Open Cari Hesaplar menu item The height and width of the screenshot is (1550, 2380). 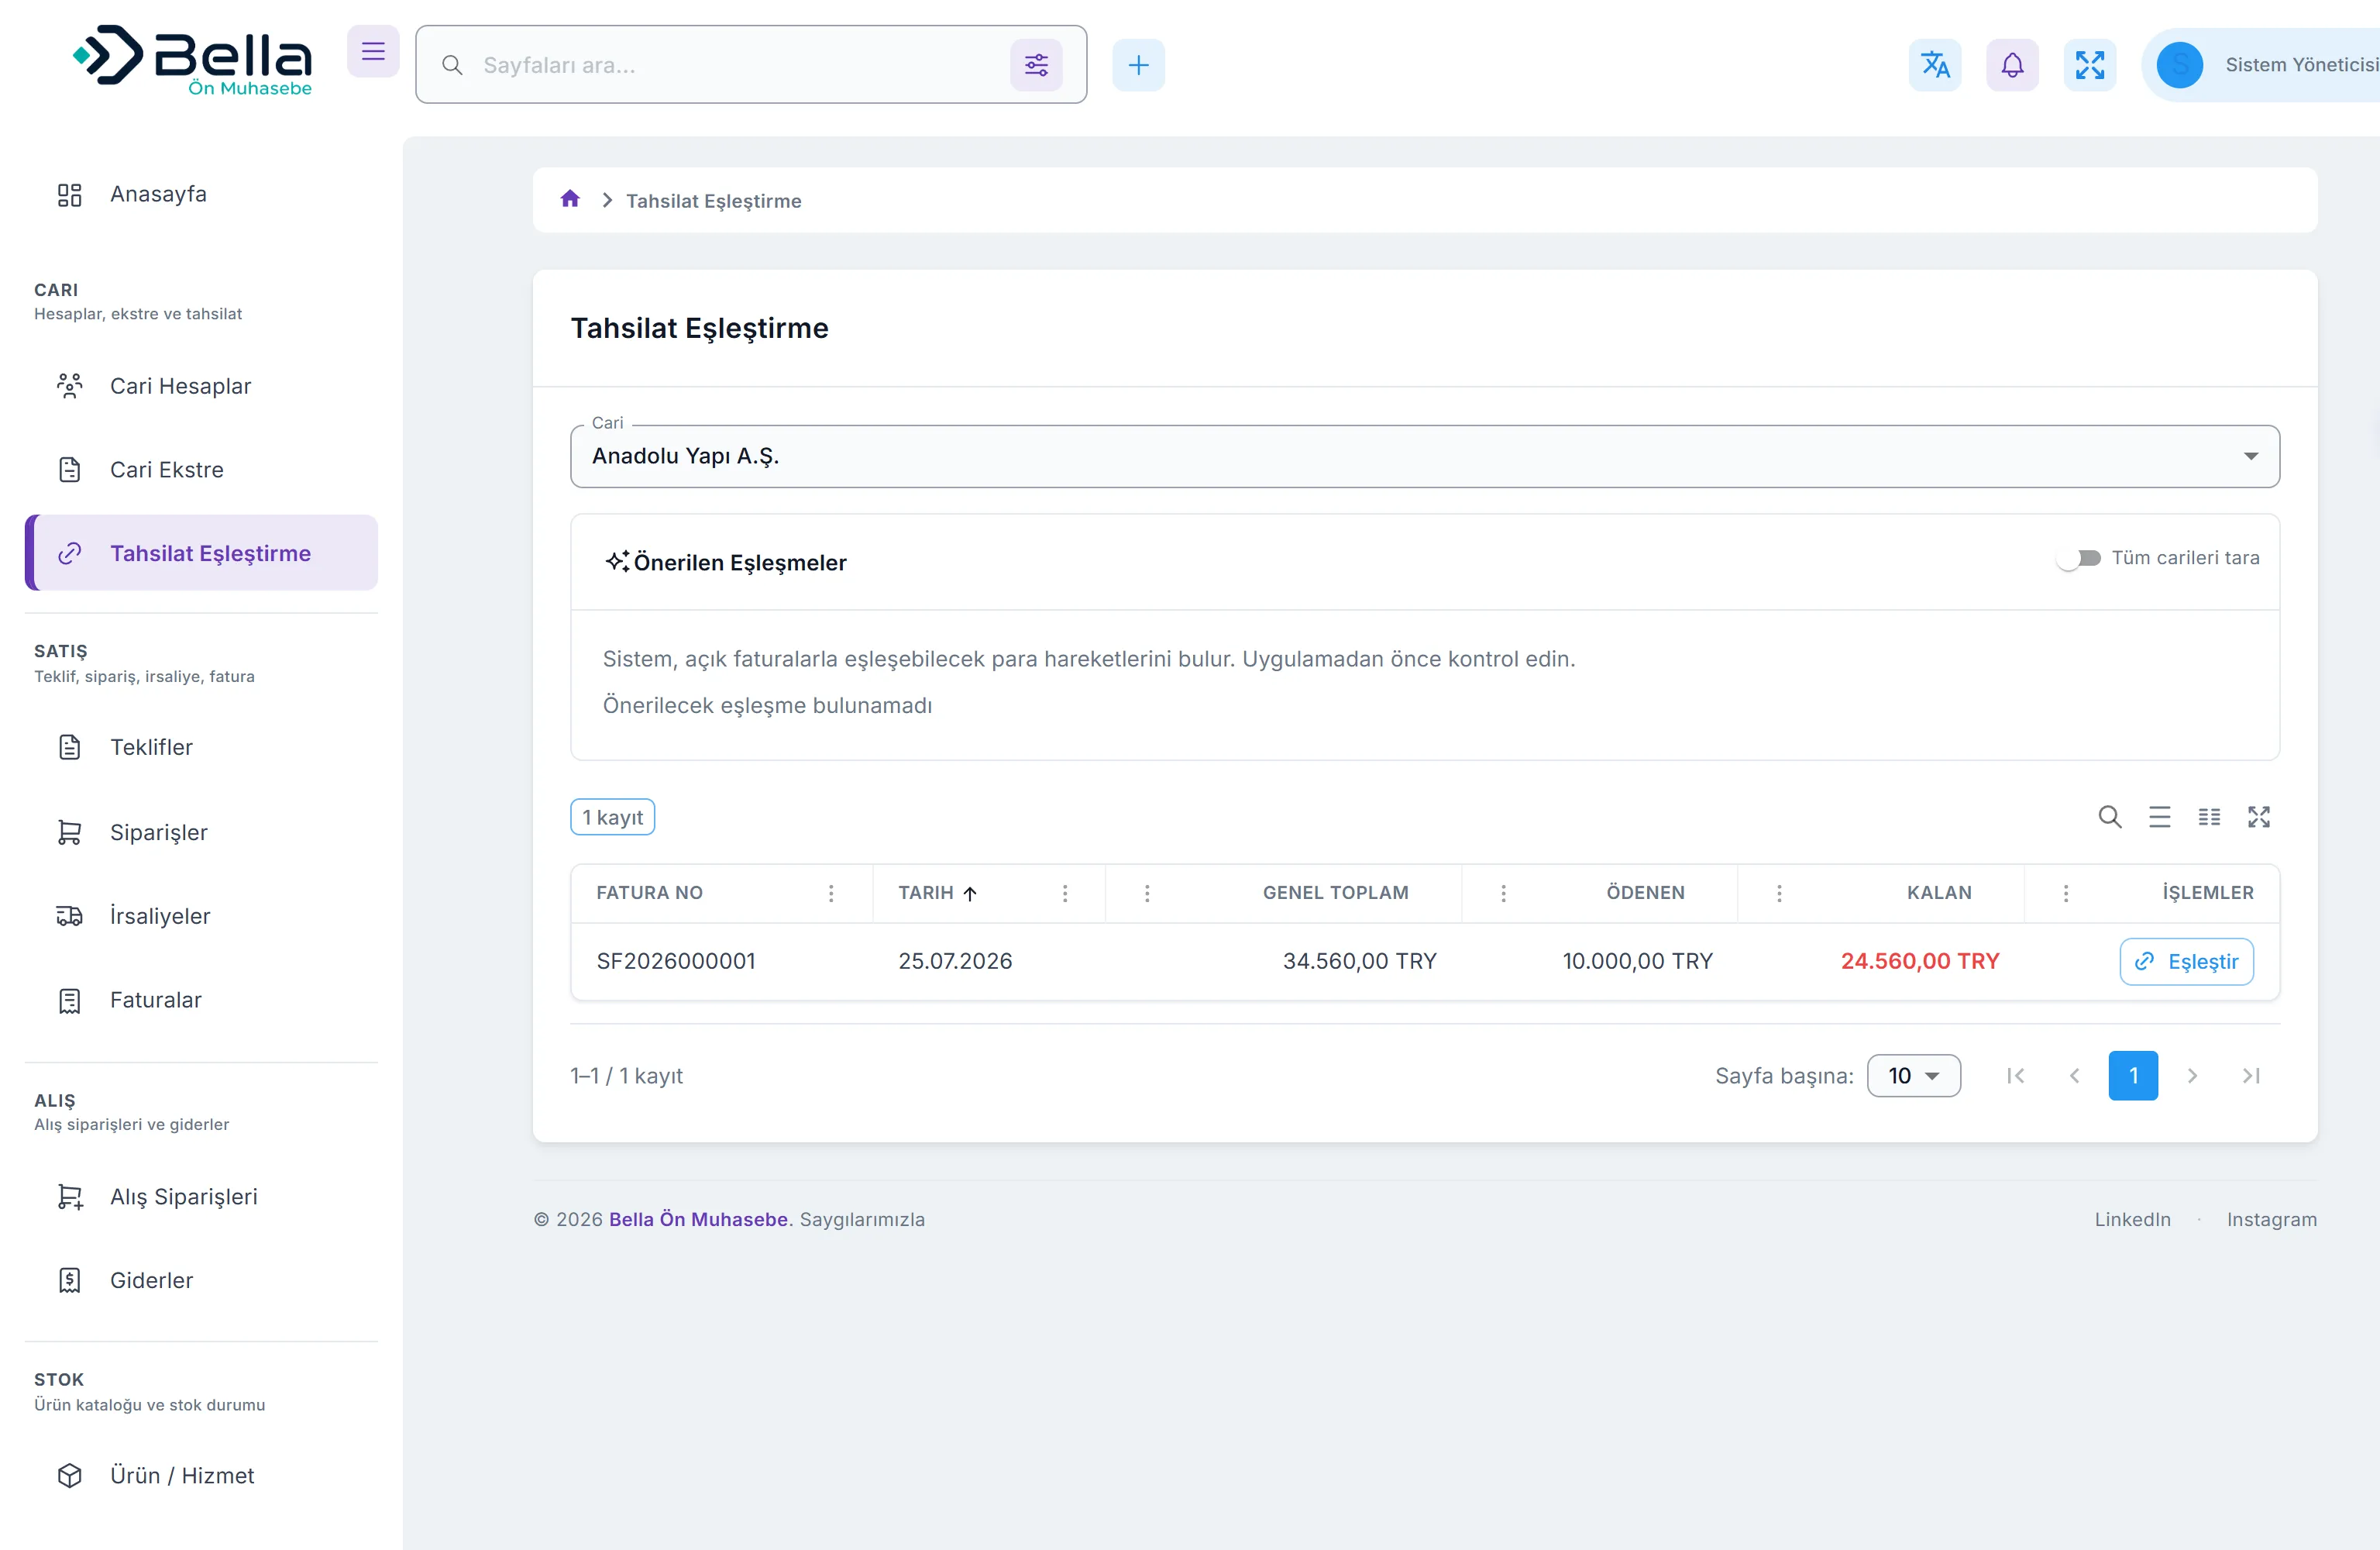point(201,386)
